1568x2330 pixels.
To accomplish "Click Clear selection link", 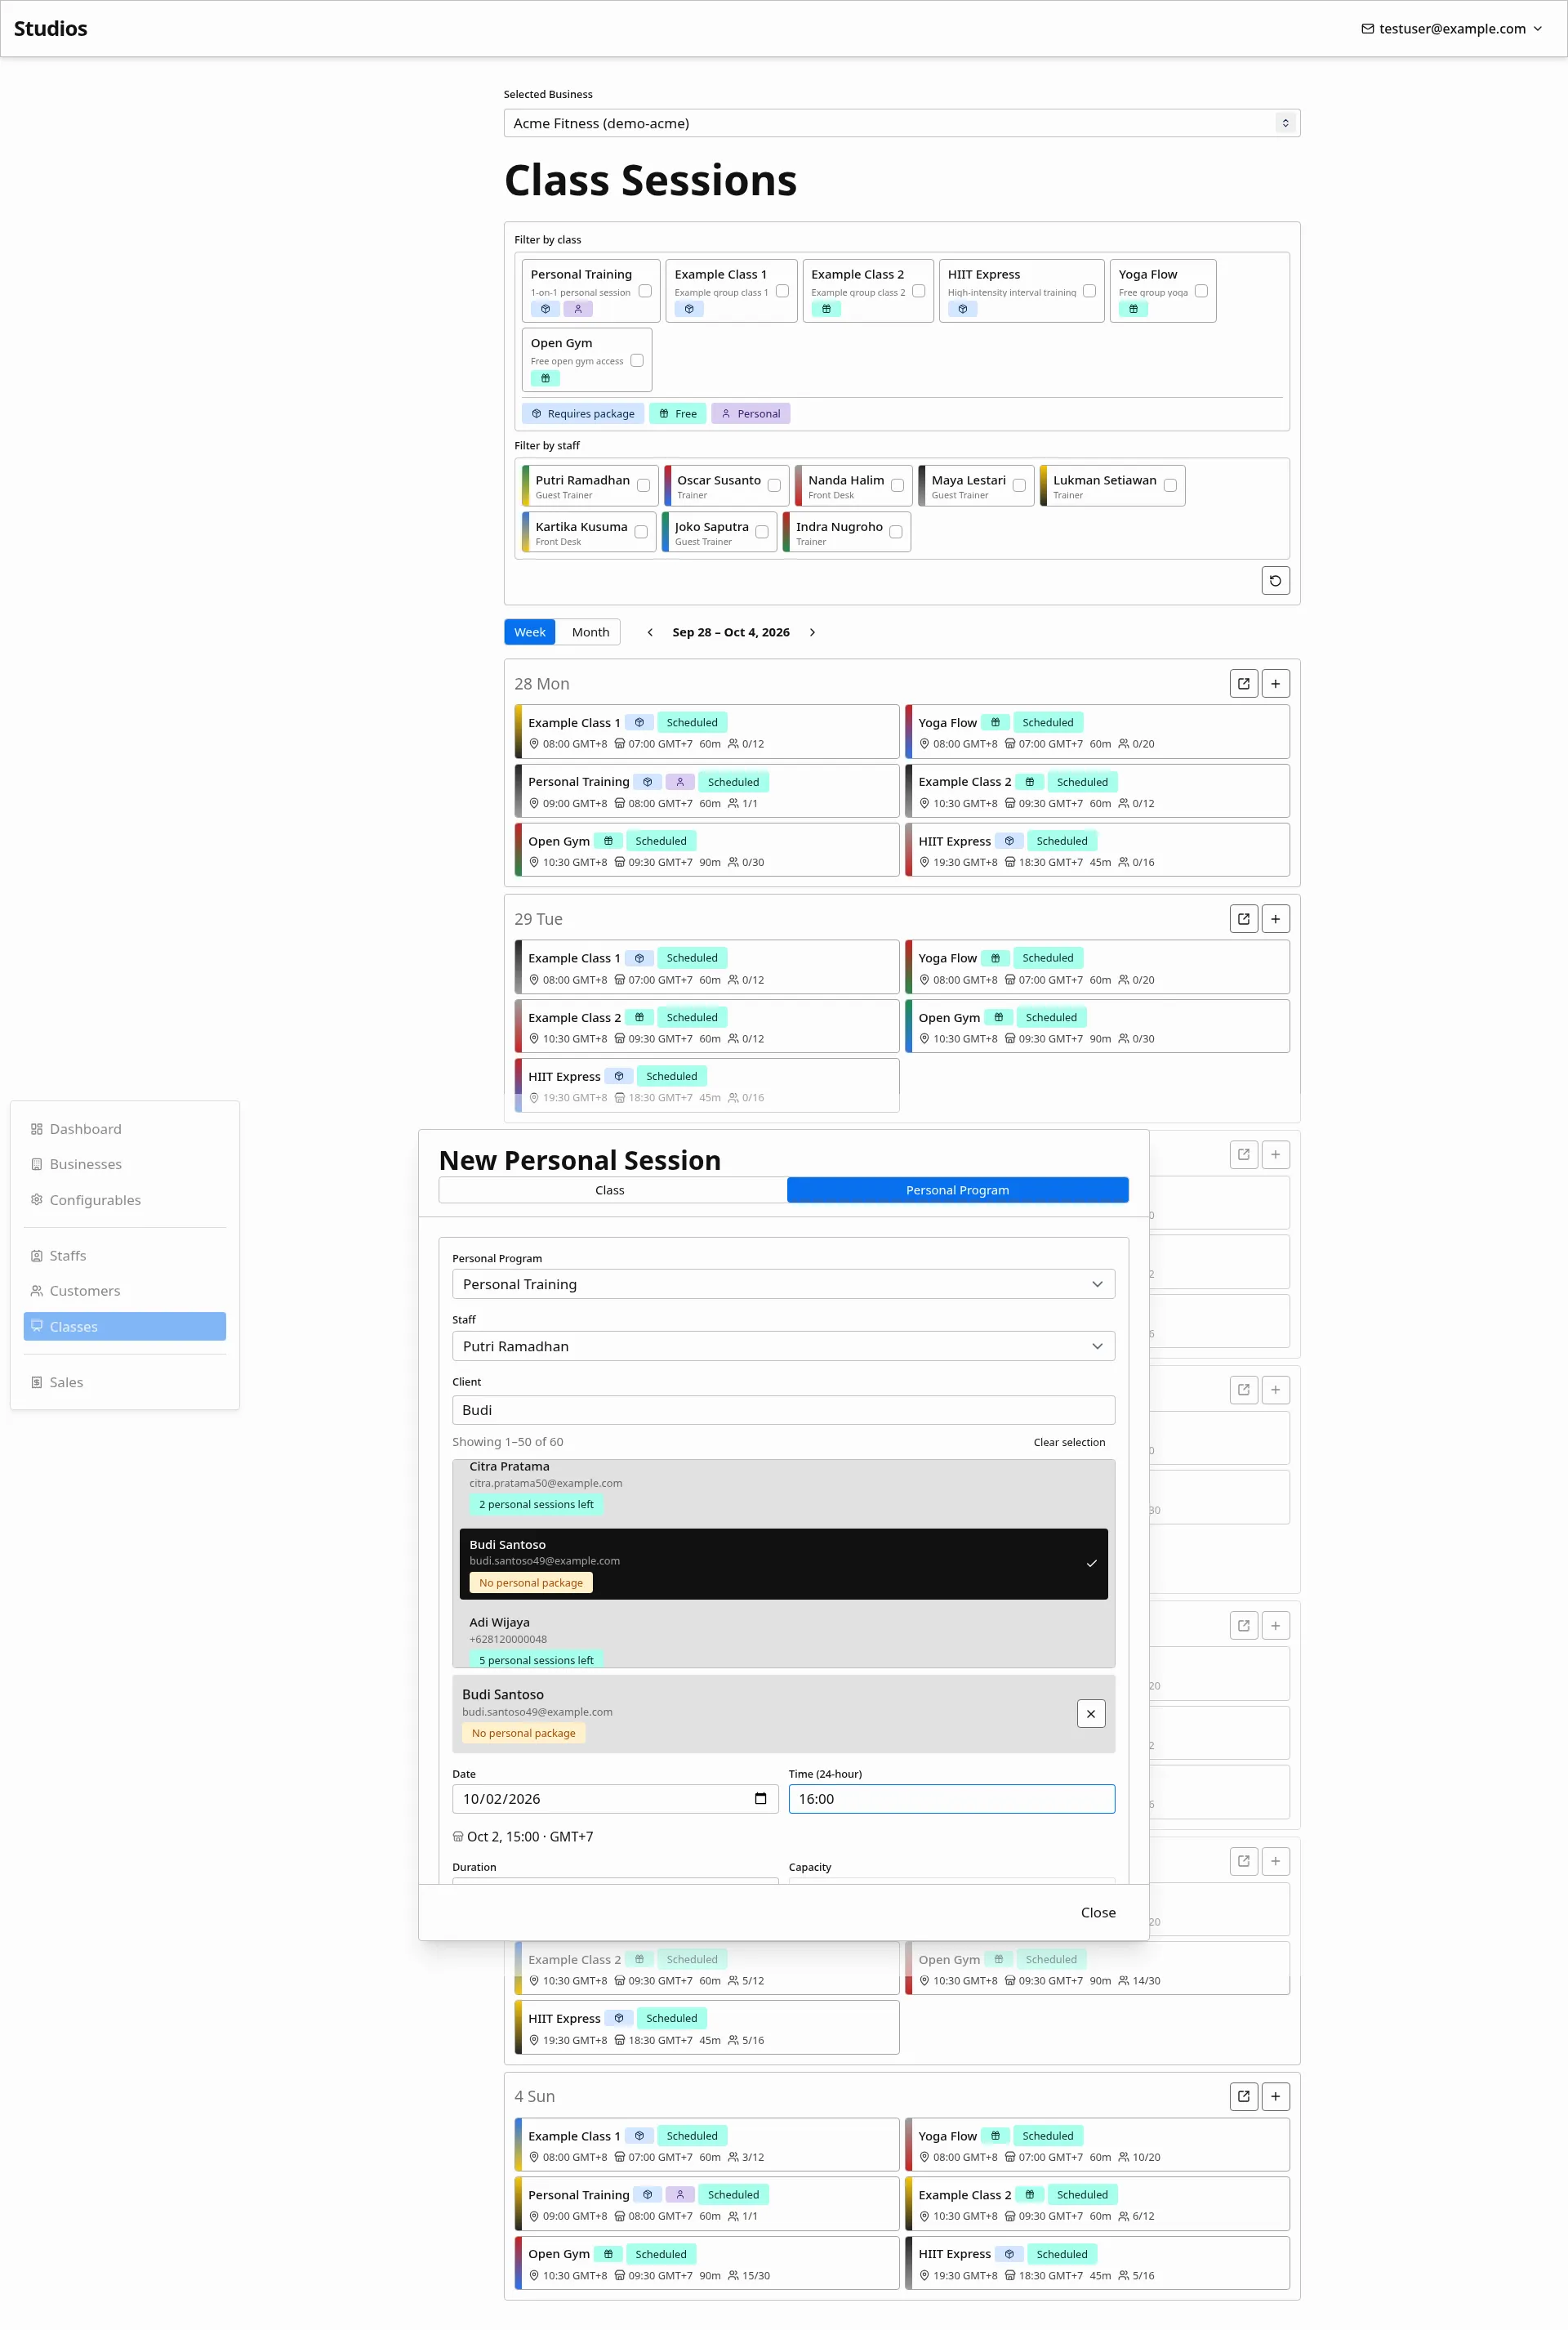I will pos(1069,1443).
